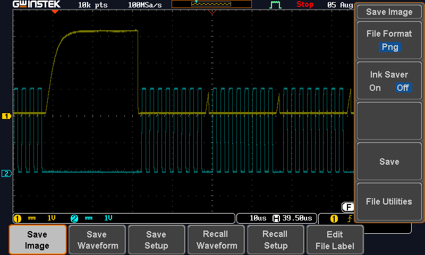This screenshot has height=255, width=425.
Task: Select the orange trigger position marker
Action: point(55,12)
